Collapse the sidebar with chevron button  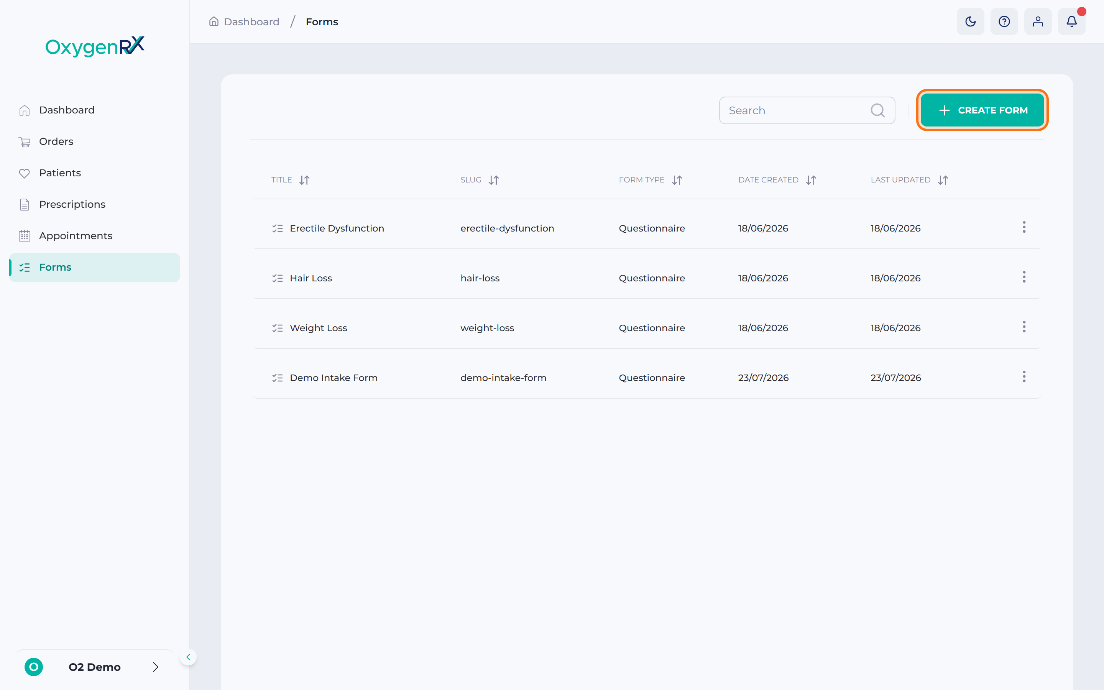tap(188, 657)
